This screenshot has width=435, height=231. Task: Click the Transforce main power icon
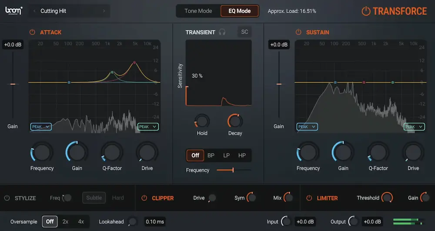pyautogui.click(x=366, y=11)
